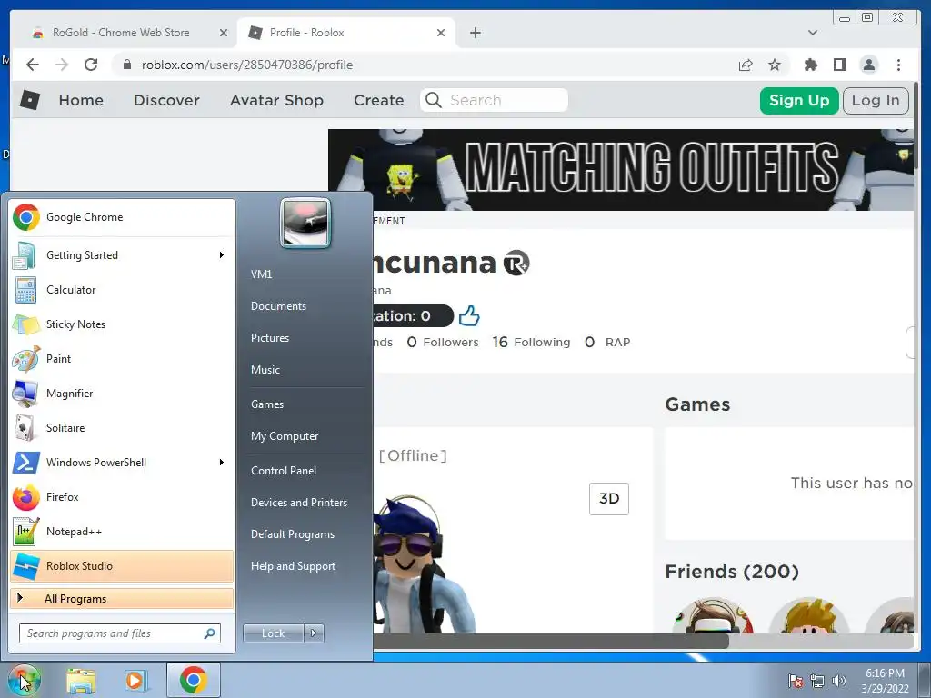Viewport: 931px width, 698px height.
Task: Click the Roblox Search field
Action: (494, 100)
